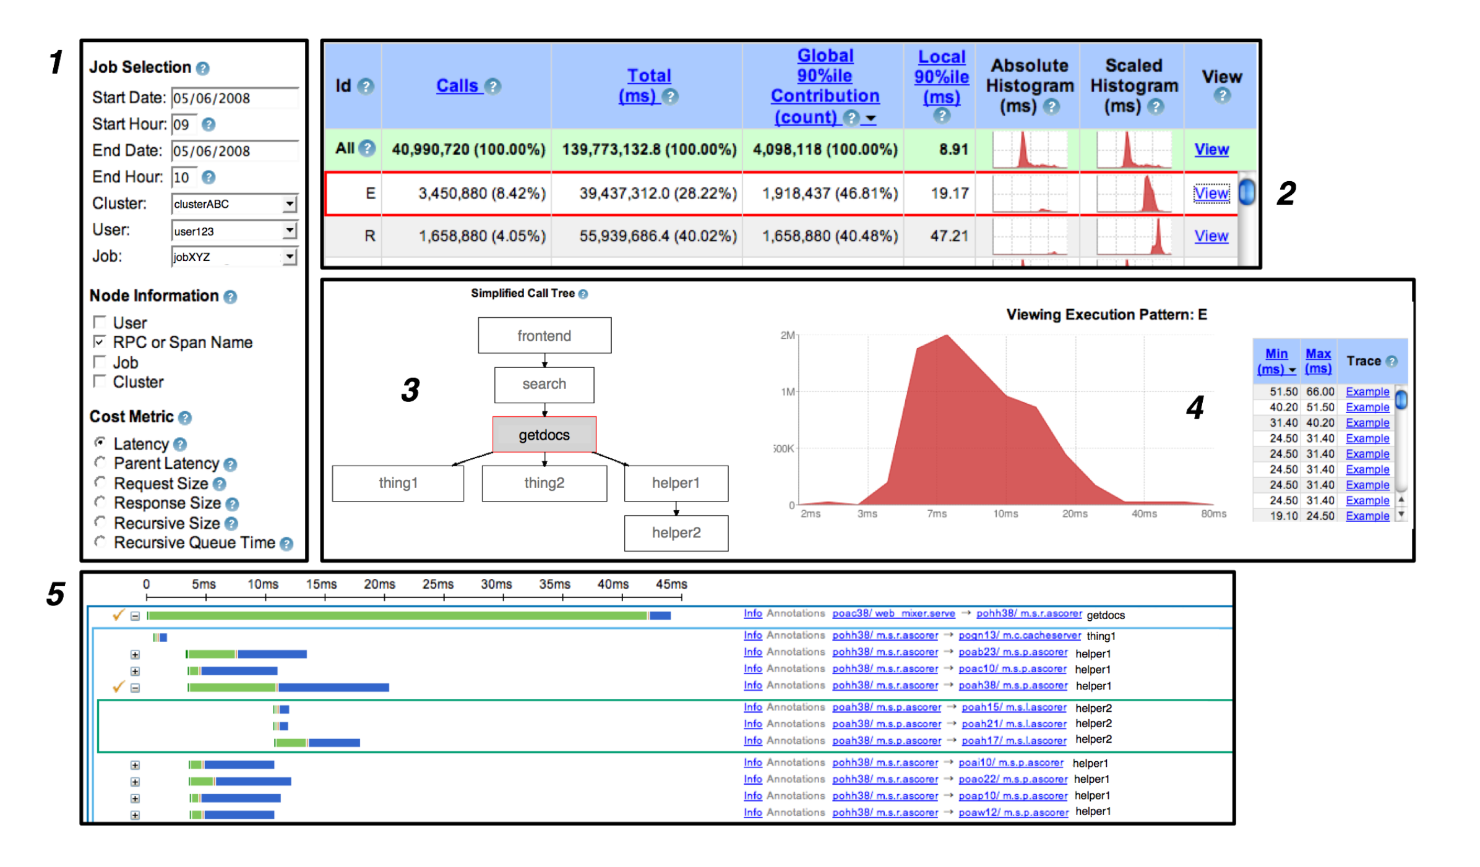This screenshot has width=1480, height=867.
Task: Enable the User node information checkbox
Action: tap(99, 322)
